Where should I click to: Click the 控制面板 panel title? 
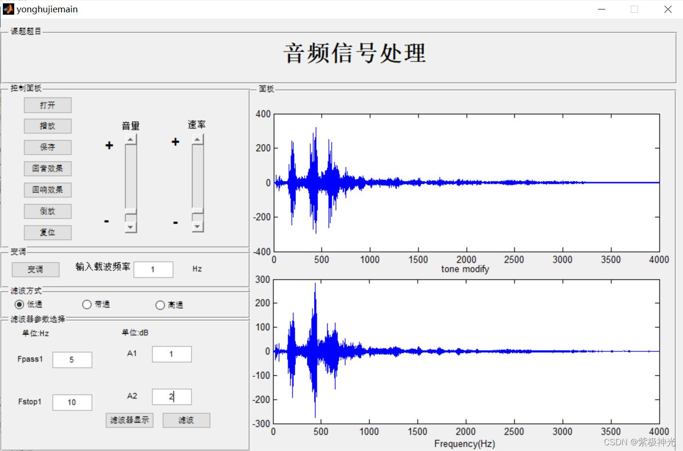pos(26,88)
